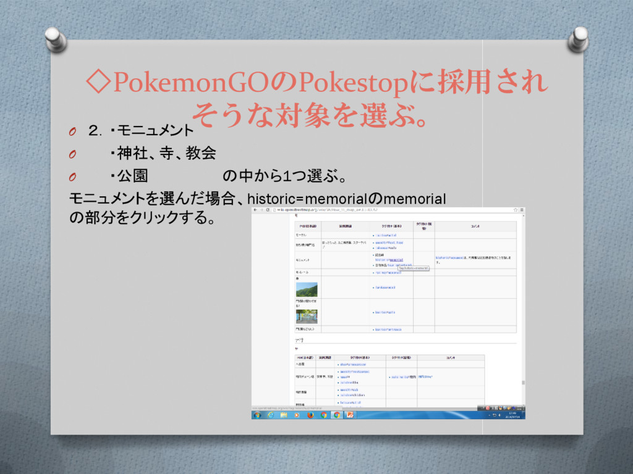Open the Windows Start menu
This screenshot has width=633, height=474.
click(257, 415)
